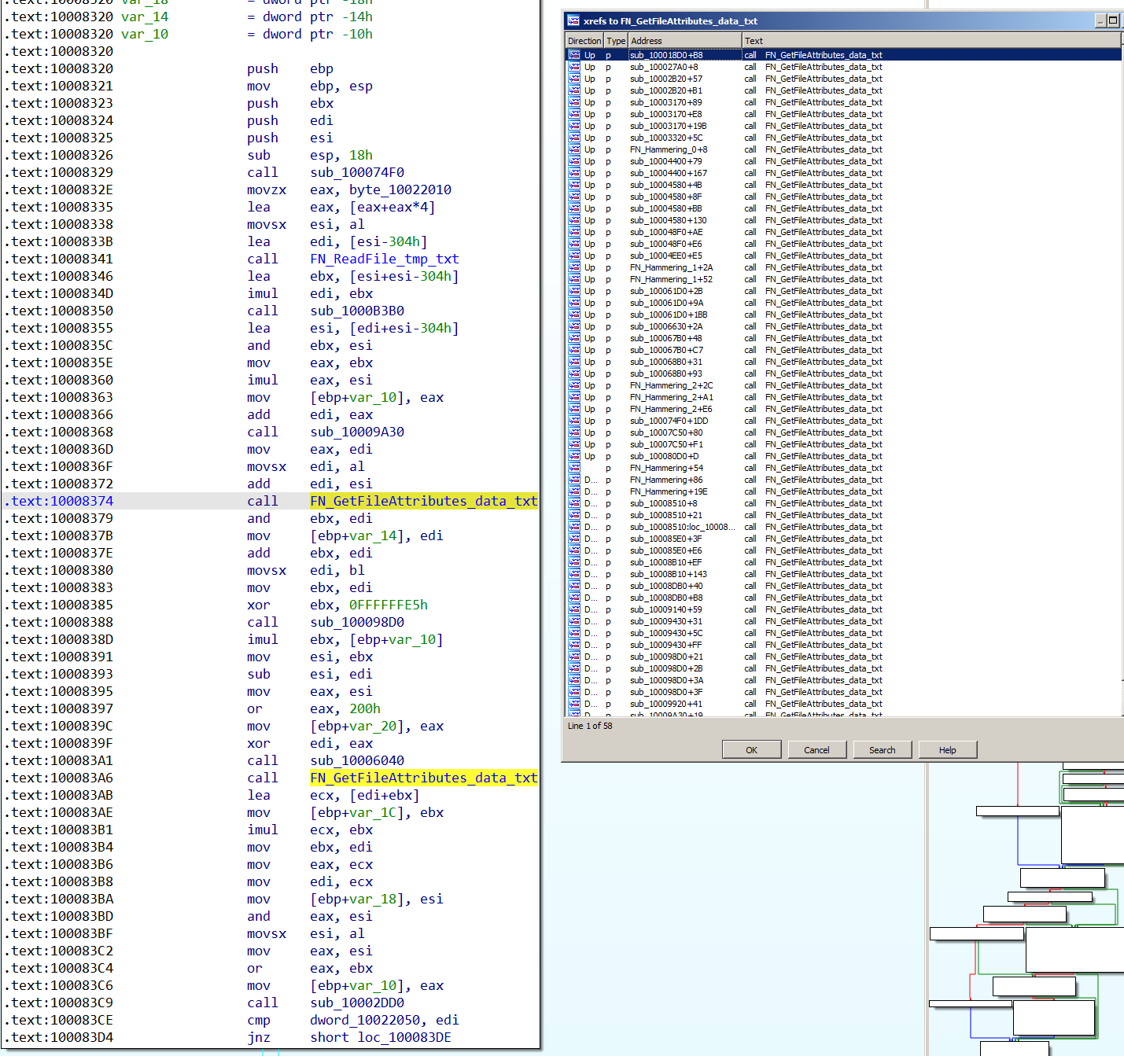This screenshot has height=1056, width=1124.
Task: Click FN_ReadFile_tmp_txt call in disassembly
Action: click(x=384, y=259)
